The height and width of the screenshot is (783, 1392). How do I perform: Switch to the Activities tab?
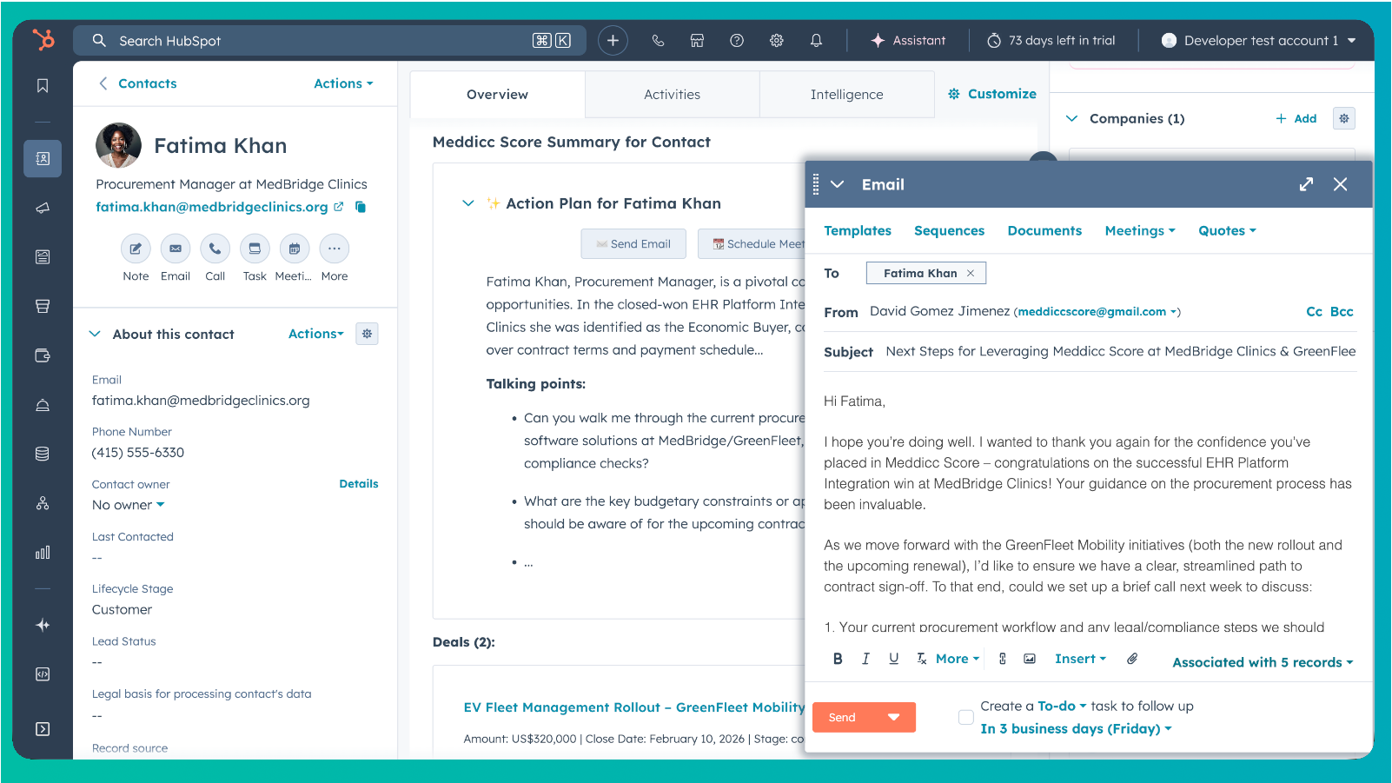click(x=672, y=95)
